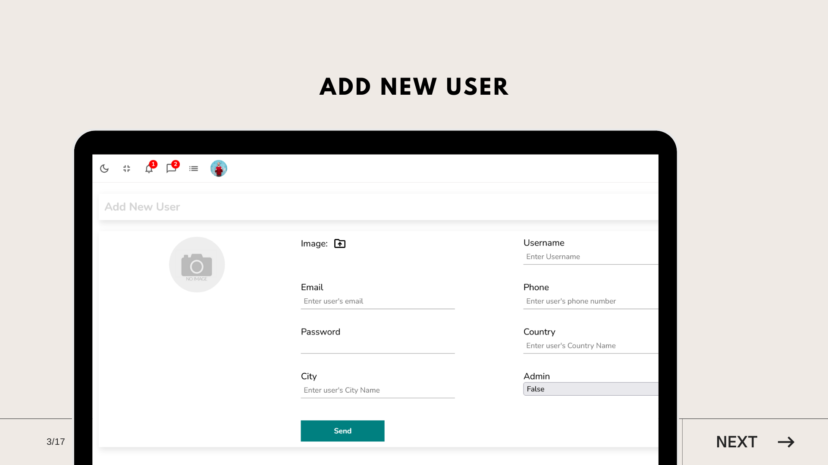Click the dark mode toggle icon
The height and width of the screenshot is (465, 828).
pos(104,169)
